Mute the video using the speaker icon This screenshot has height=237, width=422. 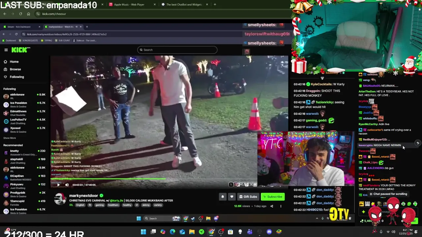67,185
